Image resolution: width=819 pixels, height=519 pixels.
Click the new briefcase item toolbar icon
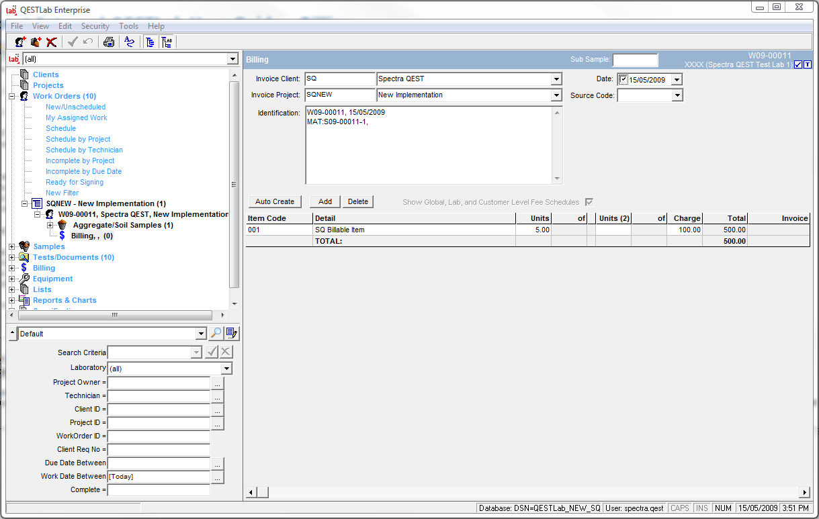(36, 42)
